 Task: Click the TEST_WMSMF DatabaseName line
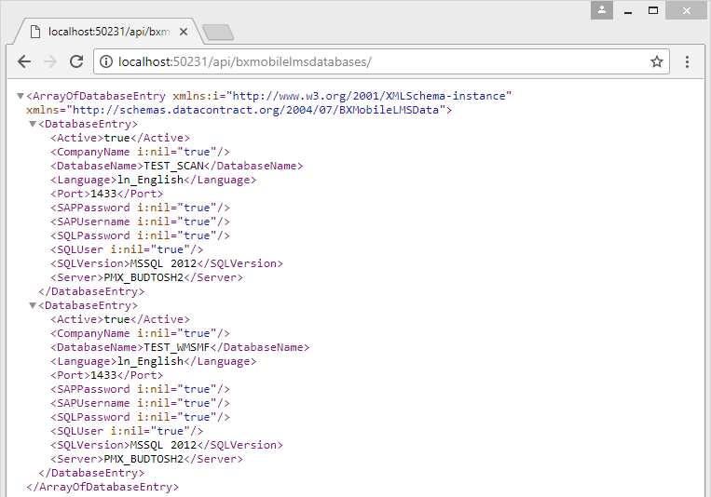[x=180, y=347]
